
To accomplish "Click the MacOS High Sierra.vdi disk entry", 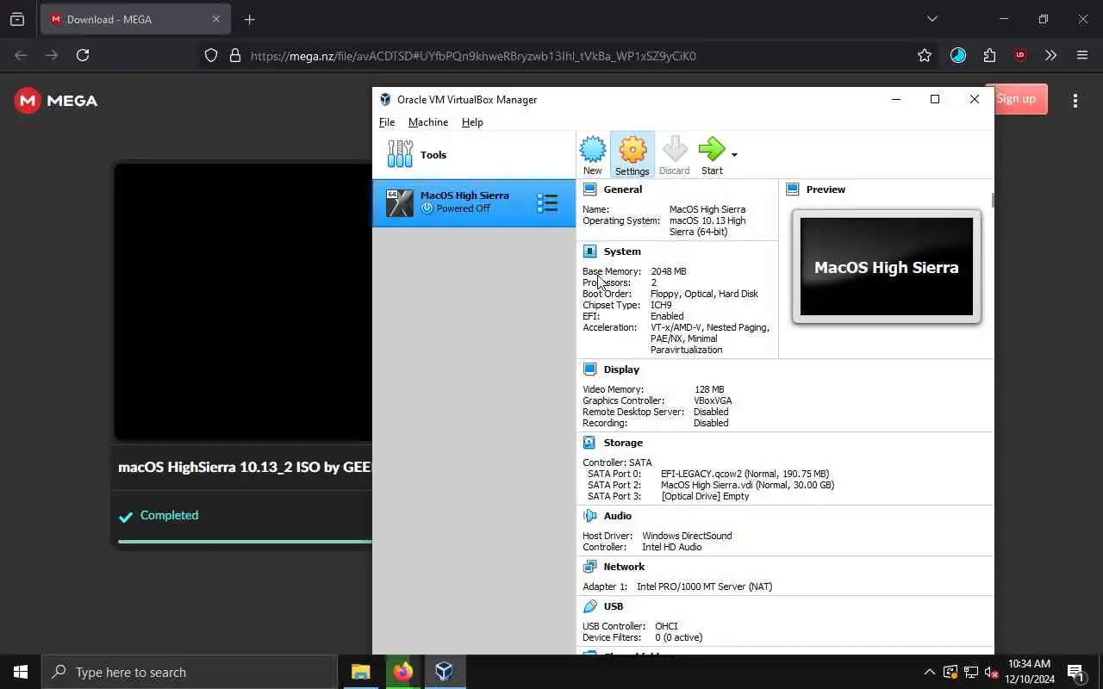I will 747,485.
